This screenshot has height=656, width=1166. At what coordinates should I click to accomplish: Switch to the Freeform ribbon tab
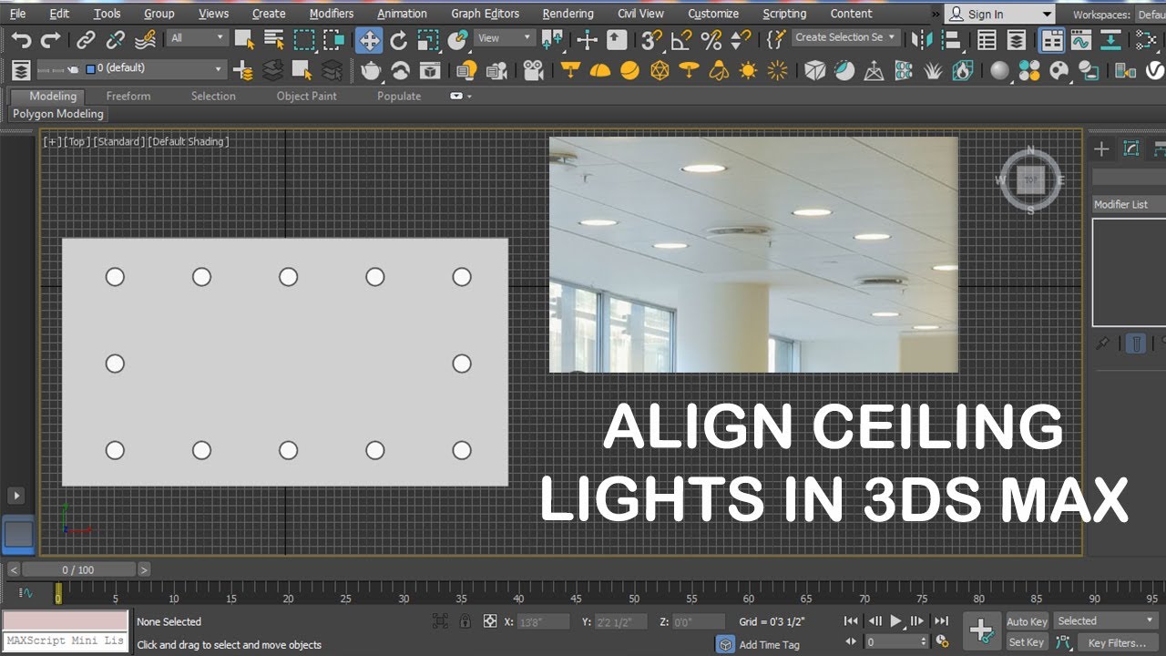128,96
